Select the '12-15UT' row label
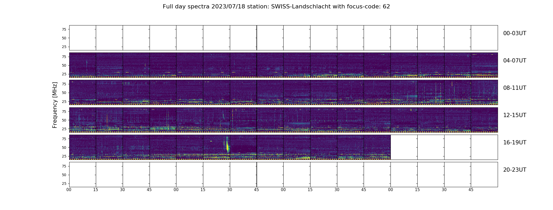The image size is (553, 210). coord(515,115)
